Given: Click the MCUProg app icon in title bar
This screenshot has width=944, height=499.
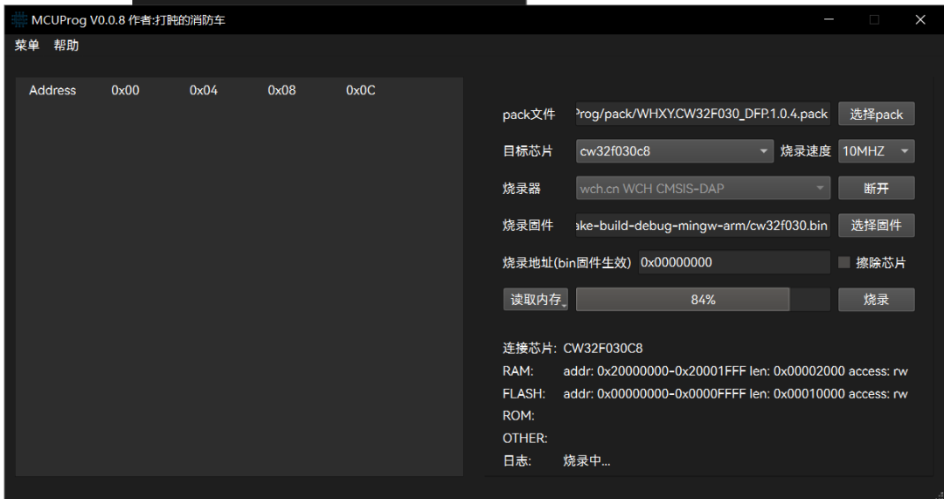Looking at the screenshot, I should 19,19.
